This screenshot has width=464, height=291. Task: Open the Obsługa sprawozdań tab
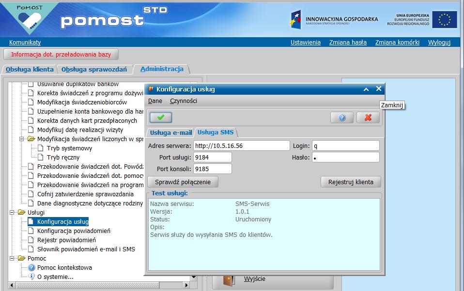pos(94,70)
